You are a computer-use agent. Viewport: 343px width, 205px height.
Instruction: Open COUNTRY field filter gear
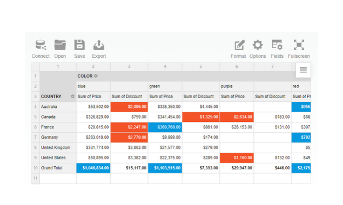72,97
